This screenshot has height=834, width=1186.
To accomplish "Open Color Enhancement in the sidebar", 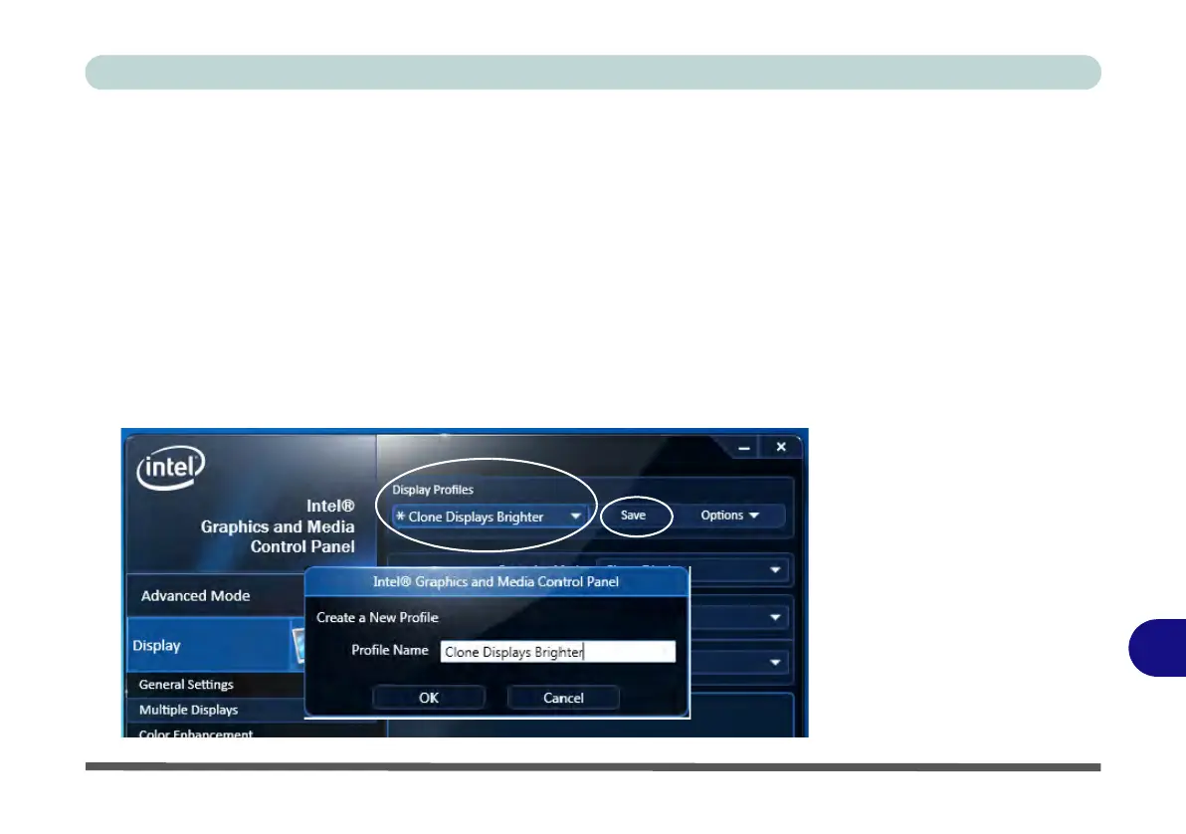I will pyautogui.click(x=196, y=733).
